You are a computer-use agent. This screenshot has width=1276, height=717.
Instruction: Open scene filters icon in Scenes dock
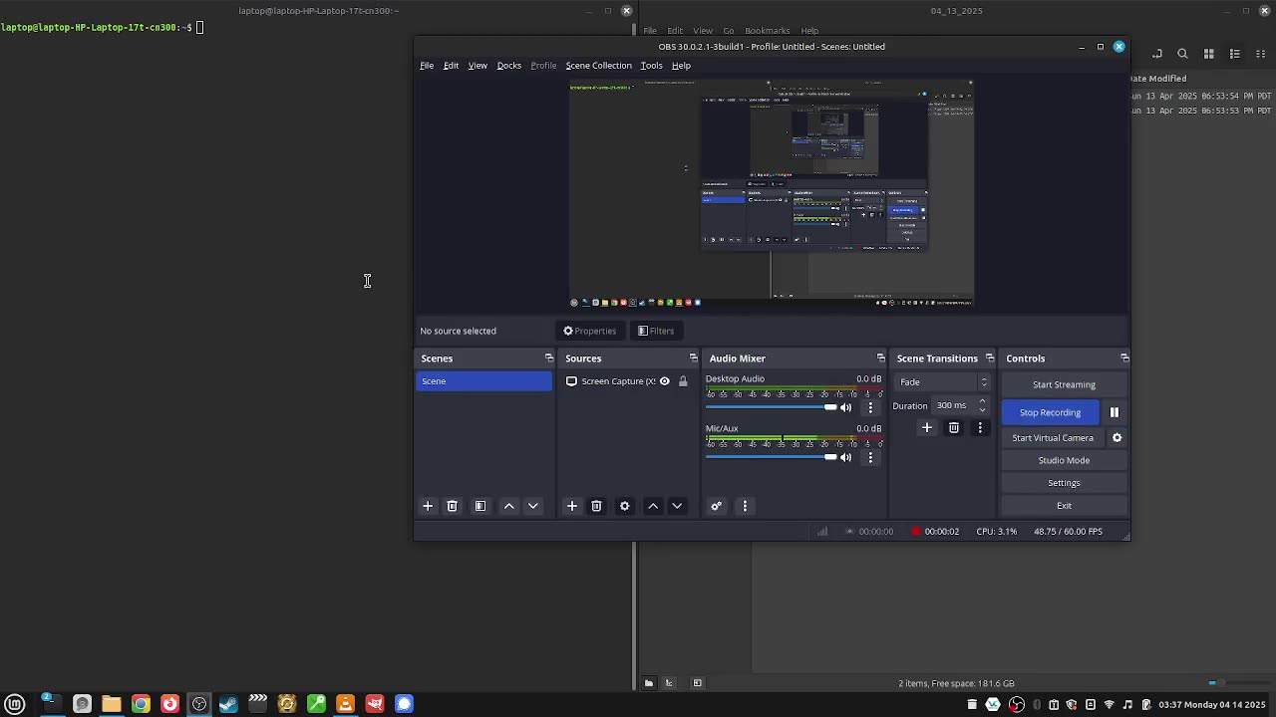point(479,506)
